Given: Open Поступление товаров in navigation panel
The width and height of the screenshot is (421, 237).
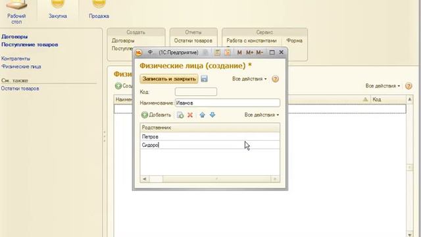Looking at the screenshot, I should click(x=30, y=45).
